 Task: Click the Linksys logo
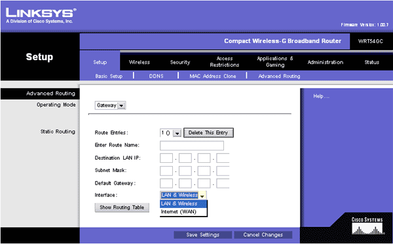click(x=41, y=16)
